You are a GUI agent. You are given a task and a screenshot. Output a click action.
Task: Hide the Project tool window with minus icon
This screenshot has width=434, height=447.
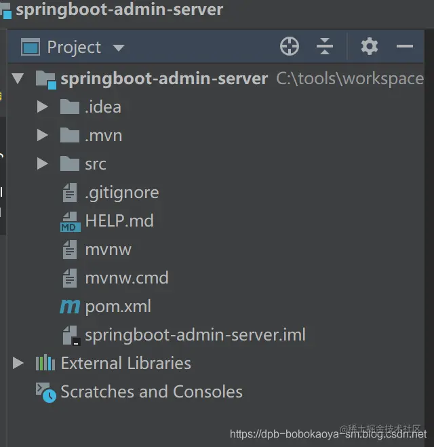405,46
